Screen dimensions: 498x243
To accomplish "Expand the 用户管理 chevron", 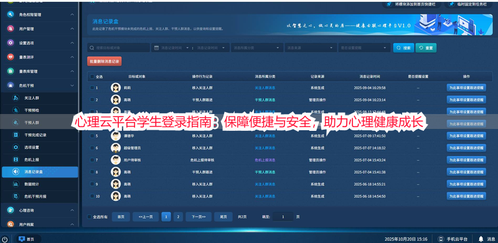I will pos(72,29).
